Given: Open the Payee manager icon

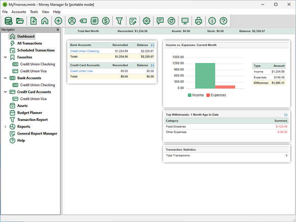Looking at the screenshot, I should tap(72, 21).
